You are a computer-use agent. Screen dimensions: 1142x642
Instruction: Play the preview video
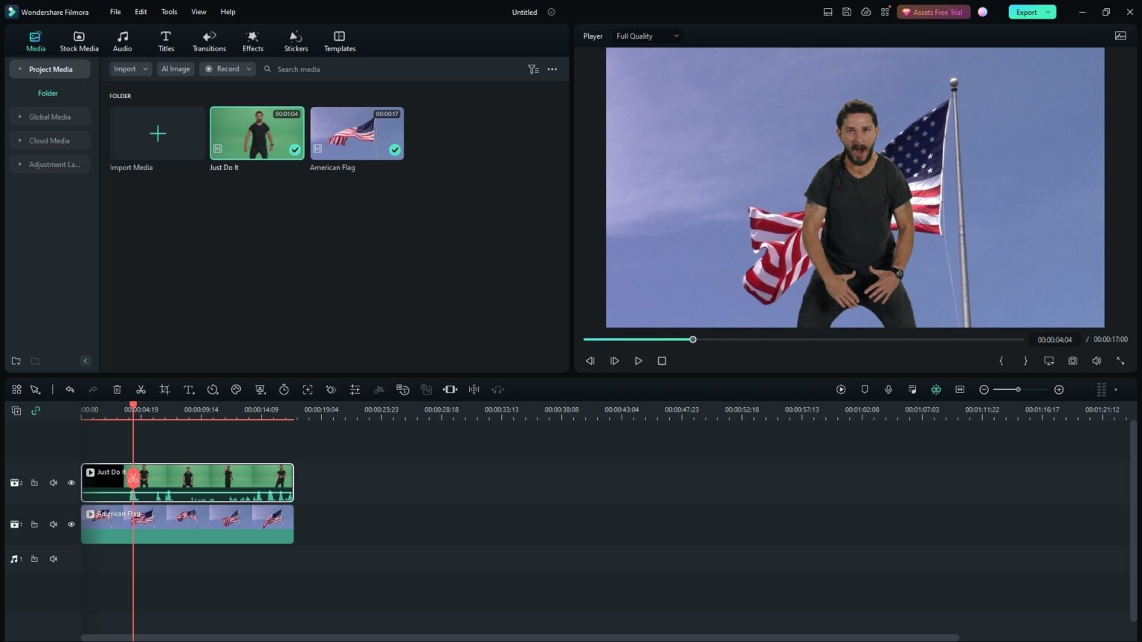638,360
